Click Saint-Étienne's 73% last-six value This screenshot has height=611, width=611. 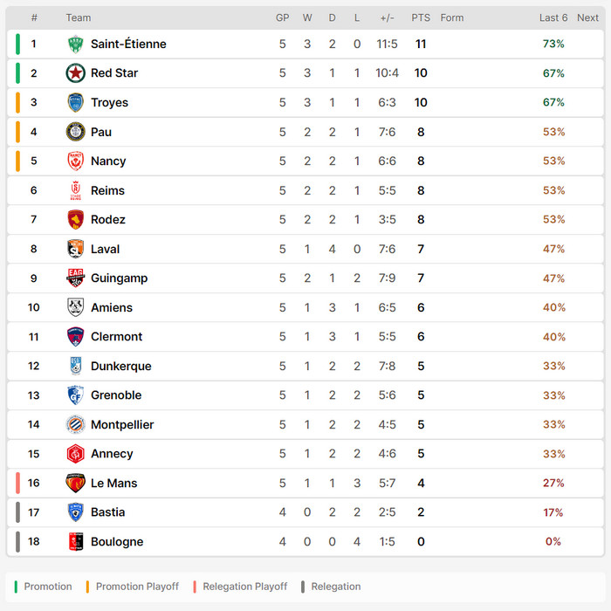coord(553,45)
